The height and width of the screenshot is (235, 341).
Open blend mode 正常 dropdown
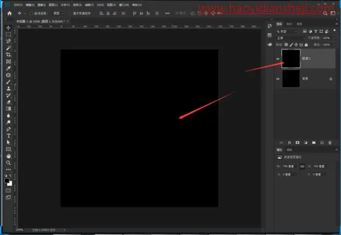[291, 38]
